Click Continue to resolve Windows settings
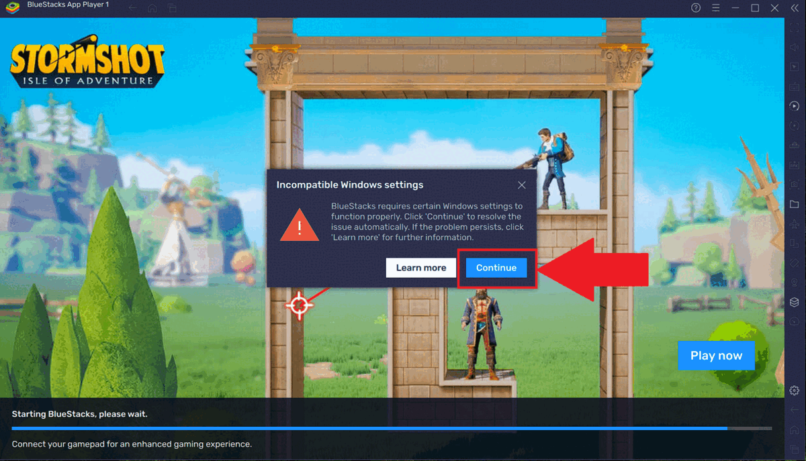The width and height of the screenshot is (806, 461). [496, 268]
